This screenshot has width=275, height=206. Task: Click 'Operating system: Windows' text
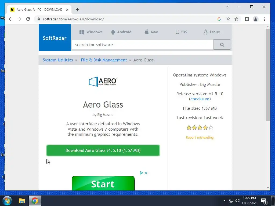pos(200,75)
